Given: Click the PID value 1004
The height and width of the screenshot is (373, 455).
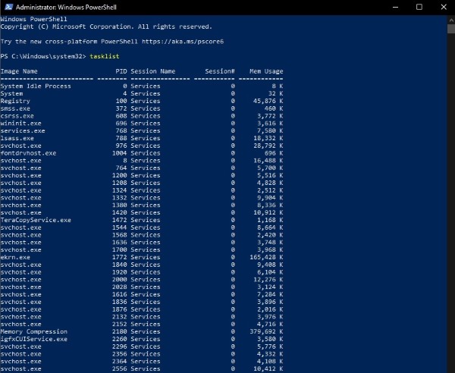Looking at the screenshot, I should tap(119, 153).
